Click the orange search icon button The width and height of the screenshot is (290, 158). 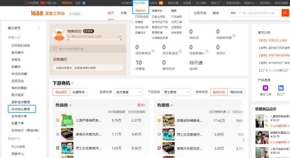click(285, 13)
